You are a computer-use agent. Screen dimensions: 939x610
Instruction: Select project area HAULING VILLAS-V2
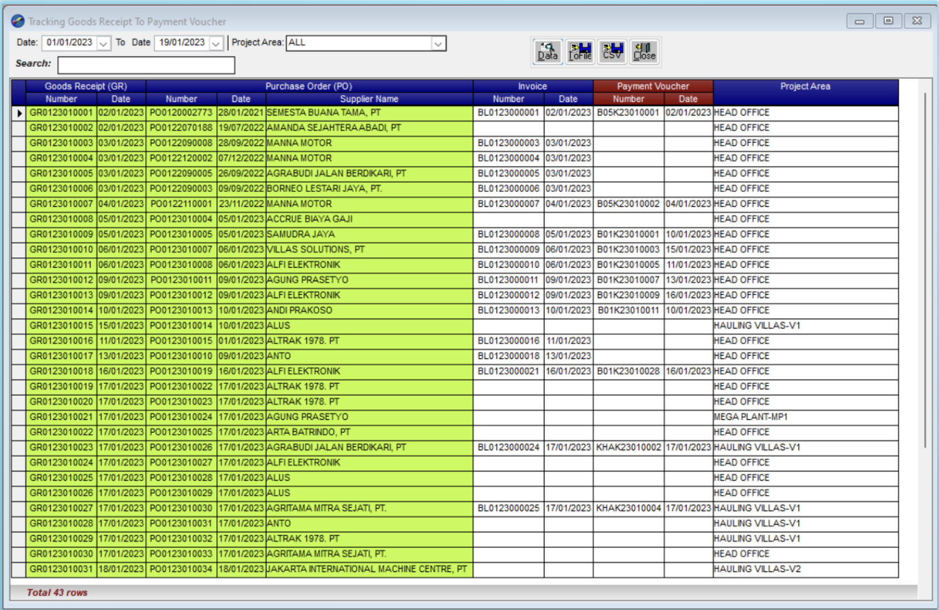pos(805,569)
